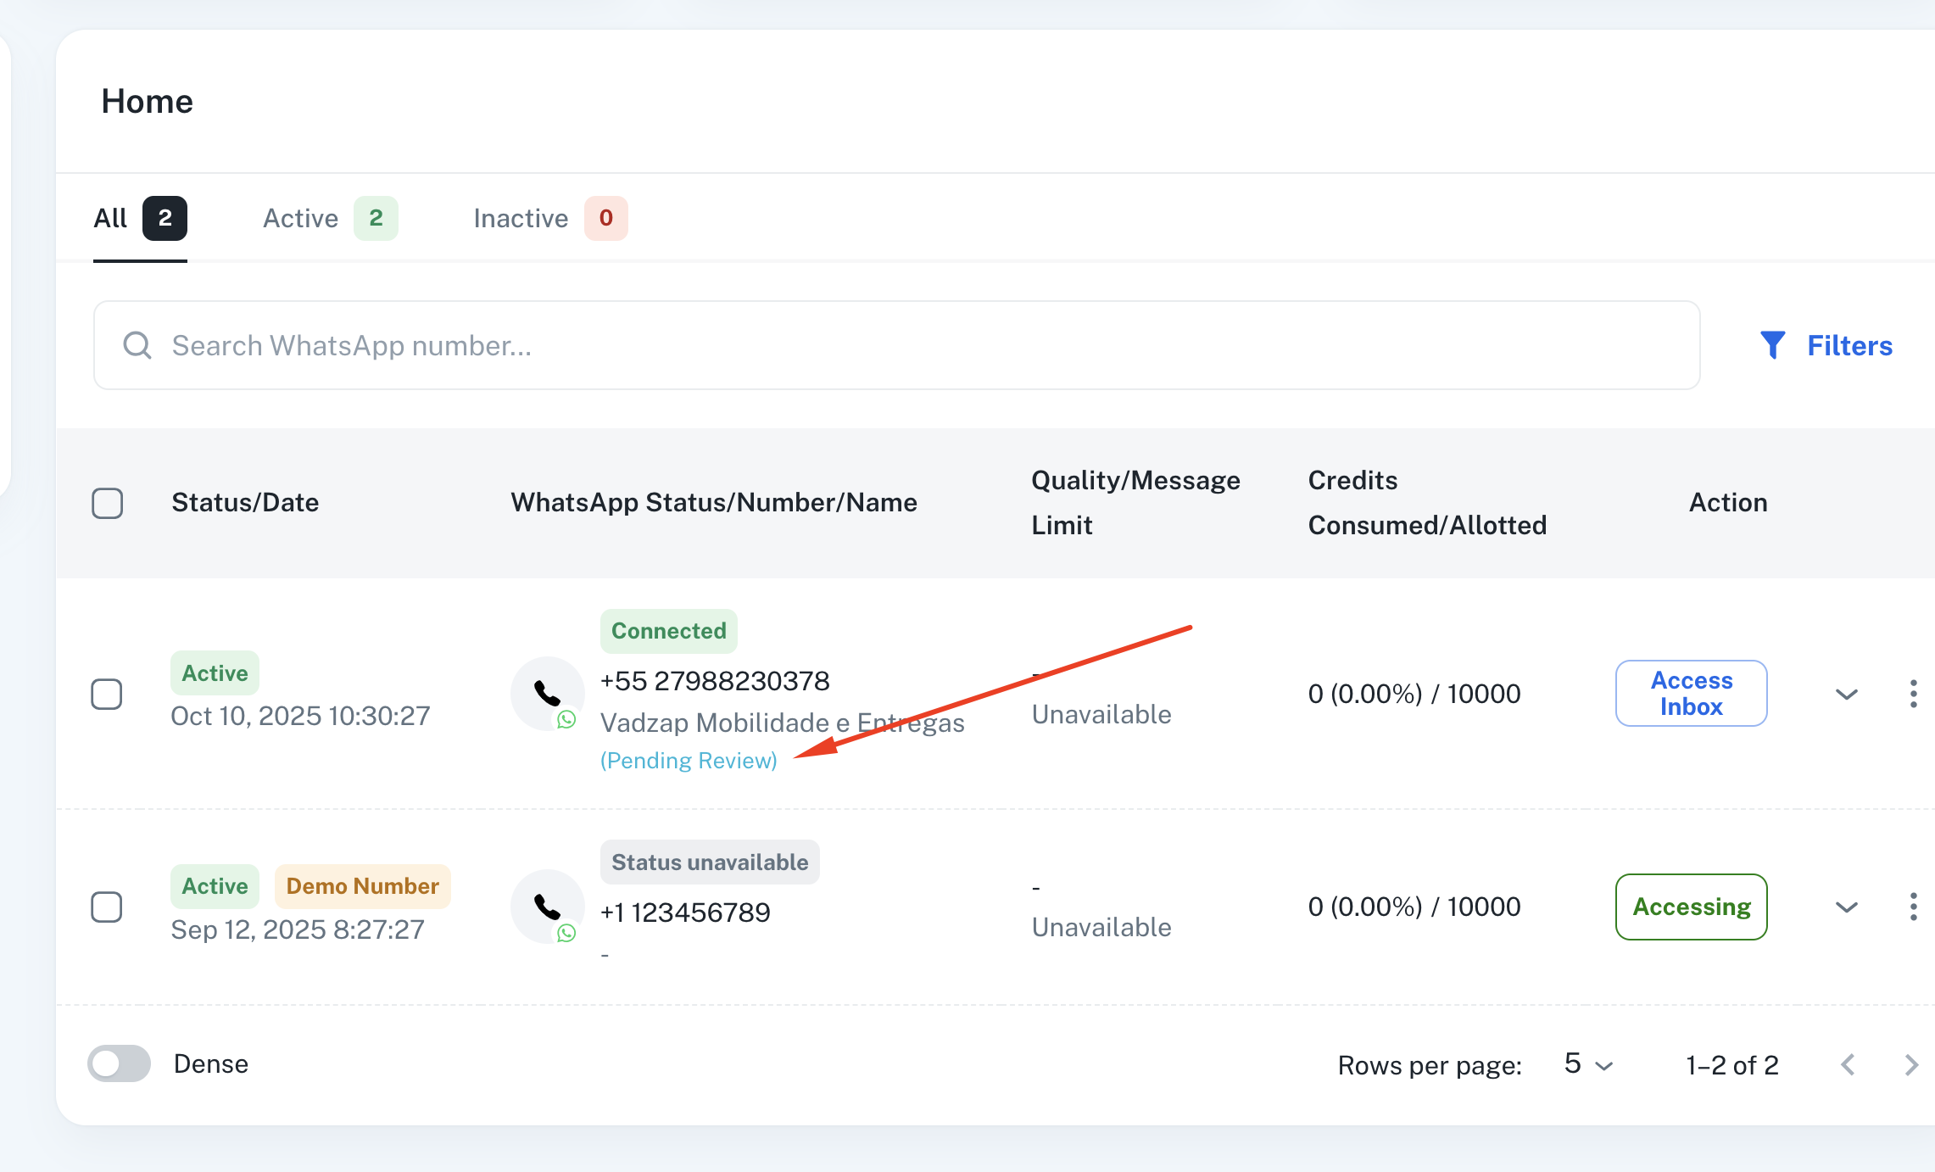Viewport: 1935px width, 1172px height.
Task: Click the Accessing button
Action: 1691,907
